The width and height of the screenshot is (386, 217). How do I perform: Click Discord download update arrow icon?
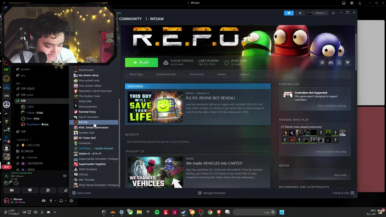tap(360, 3)
